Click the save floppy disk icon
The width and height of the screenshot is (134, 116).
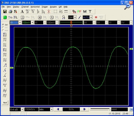coord(5,11)
